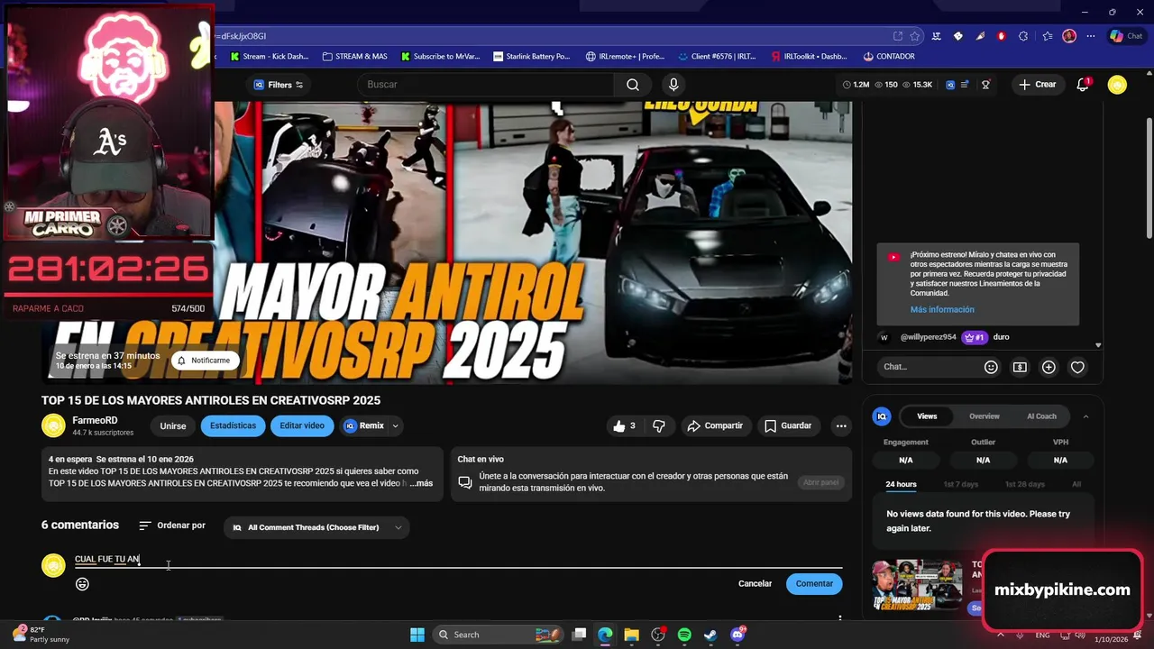The width and height of the screenshot is (1154, 649).
Task: Click the Unirse button
Action: (x=173, y=426)
